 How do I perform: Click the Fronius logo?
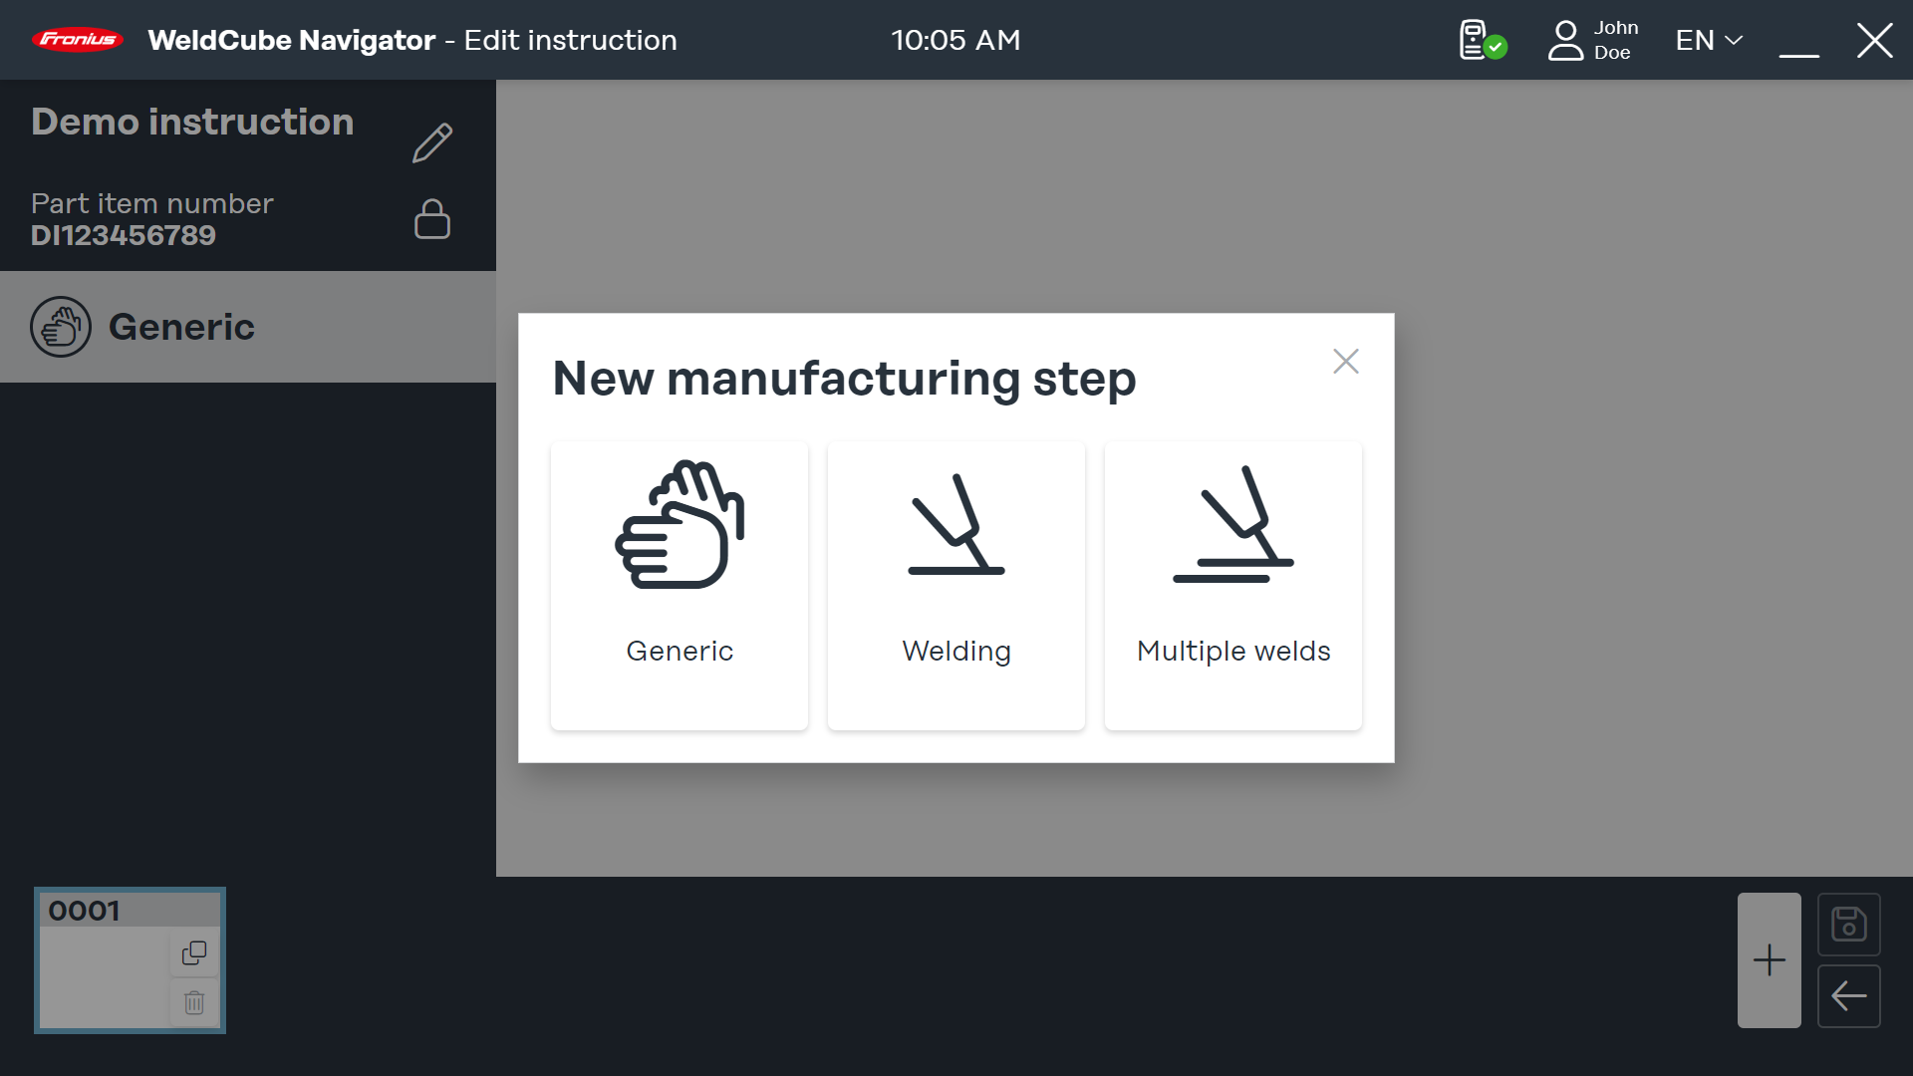tap(78, 40)
